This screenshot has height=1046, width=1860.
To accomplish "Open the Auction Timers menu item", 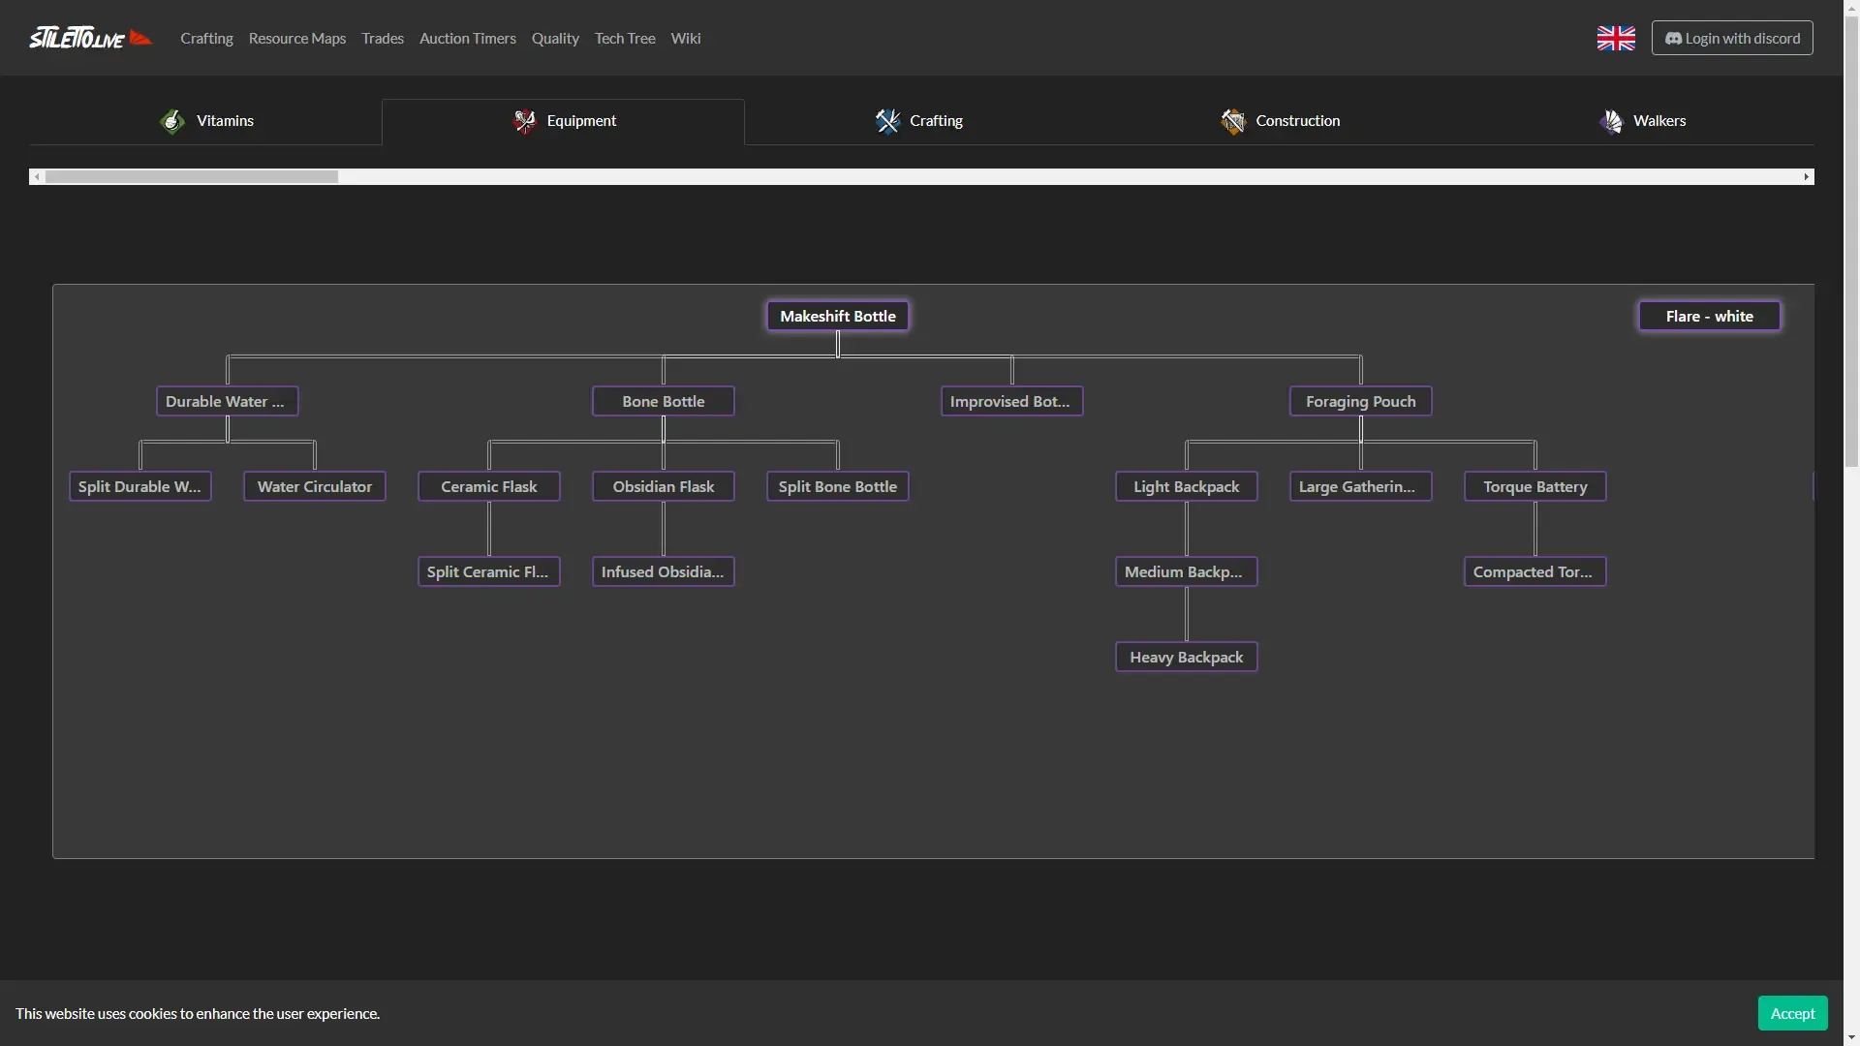I will (468, 38).
